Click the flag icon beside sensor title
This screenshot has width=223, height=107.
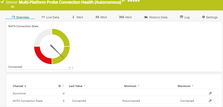(123, 1)
